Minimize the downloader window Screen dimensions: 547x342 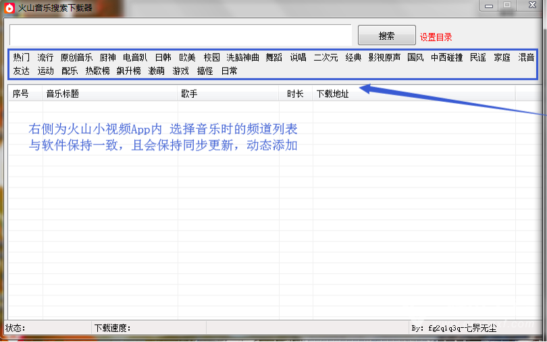489,5
